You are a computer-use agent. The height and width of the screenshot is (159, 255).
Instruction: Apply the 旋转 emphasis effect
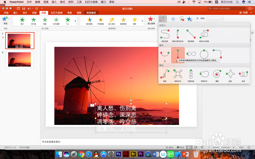[135, 21]
